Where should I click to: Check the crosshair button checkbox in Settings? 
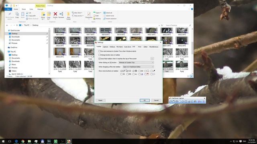tap(121, 74)
